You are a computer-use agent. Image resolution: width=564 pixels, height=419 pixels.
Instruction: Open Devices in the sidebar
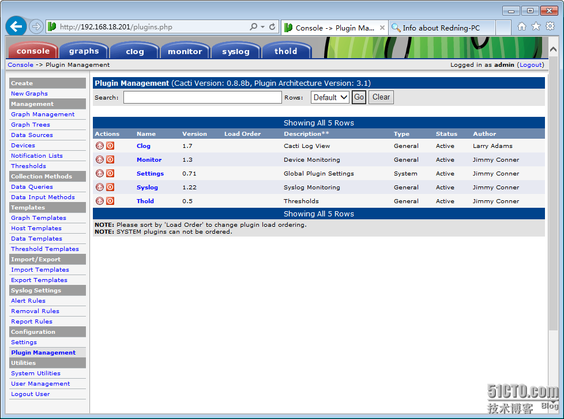[x=23, y=146]
